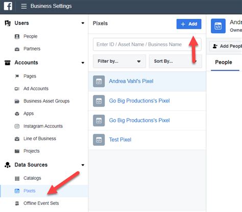Open Business Asset Groups
This screenshot has width=242, height=212.
[46, 101]
